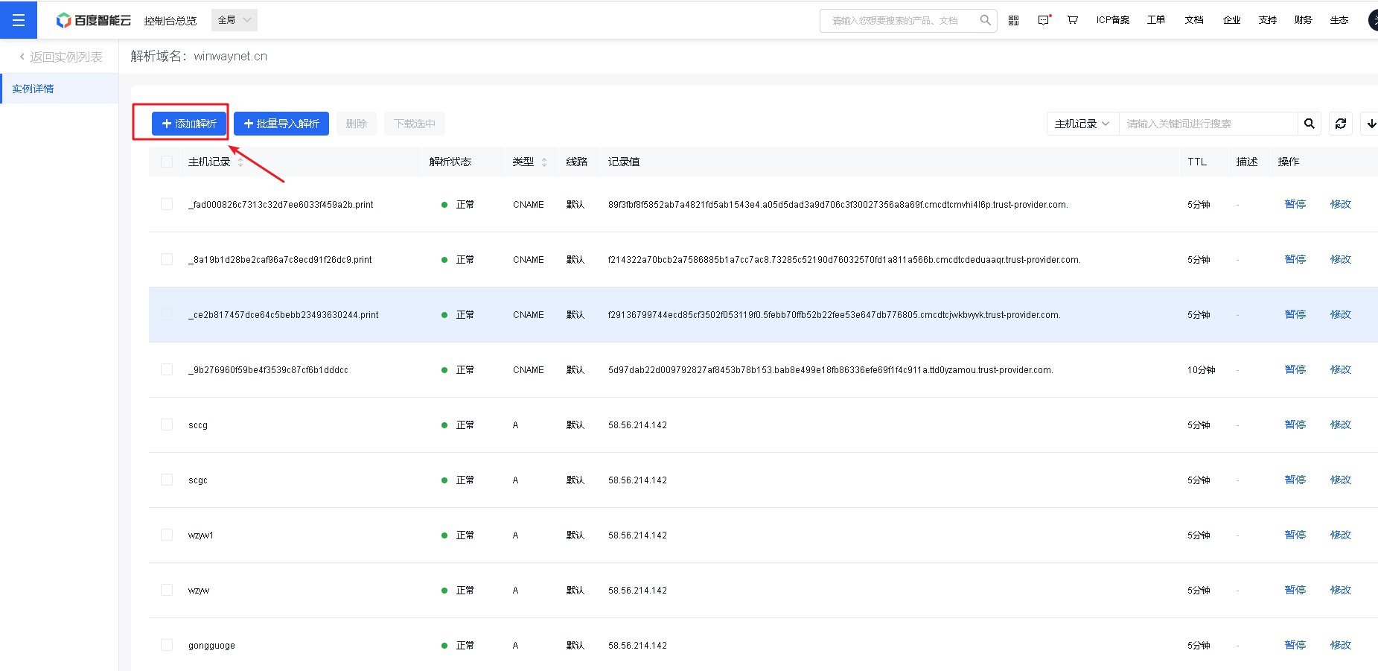Image resolution: width=1378 pixels, height=671 pixels.
Task: Check the scgc record checkbox
Action: pos(167,480)
